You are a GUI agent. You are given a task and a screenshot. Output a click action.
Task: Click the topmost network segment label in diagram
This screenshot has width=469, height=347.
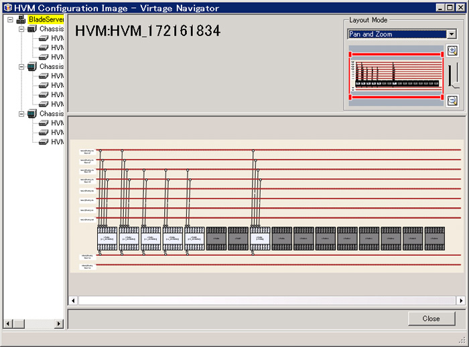tap(87, 151)
